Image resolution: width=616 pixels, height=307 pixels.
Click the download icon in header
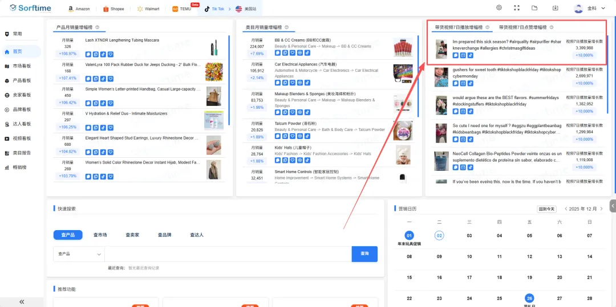pyautogui.click(x=556, y=8)
